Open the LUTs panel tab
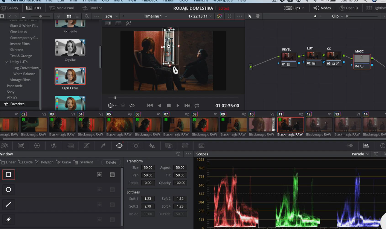The image size is (386, 229). tap(34, 8)
